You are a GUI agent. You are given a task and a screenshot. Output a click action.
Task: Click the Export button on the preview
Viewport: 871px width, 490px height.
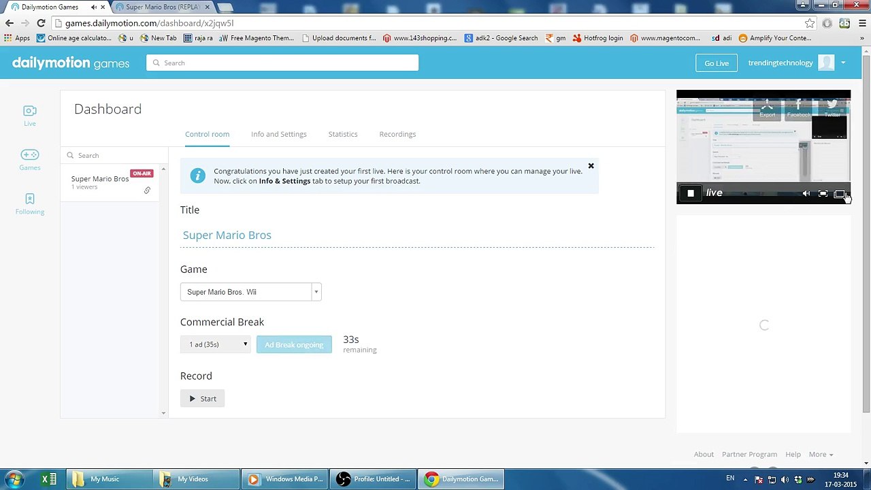click(768, 109)
